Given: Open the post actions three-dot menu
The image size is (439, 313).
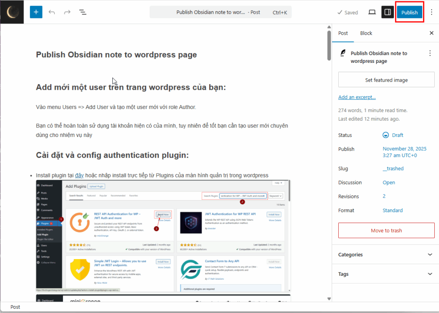Looking at the screenshot, I should 430,53.
